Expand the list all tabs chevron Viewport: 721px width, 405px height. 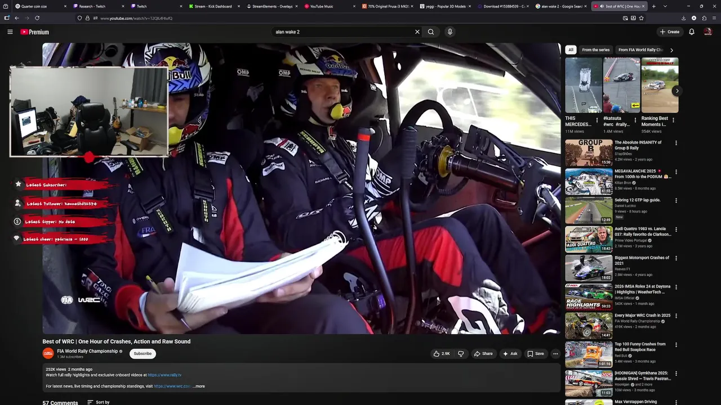(665, 6)
